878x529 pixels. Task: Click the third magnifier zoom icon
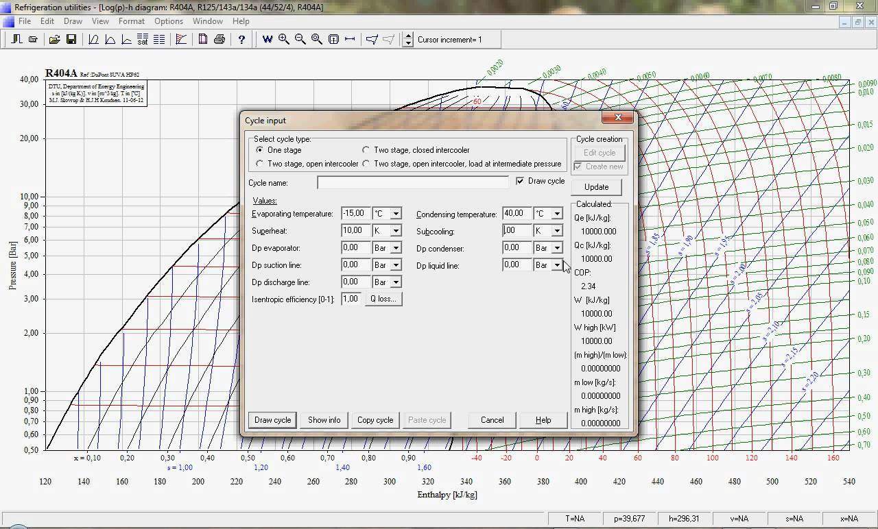[x=317, y=40]
